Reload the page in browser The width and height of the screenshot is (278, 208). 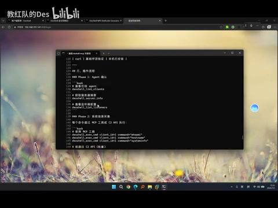[9, 27]
